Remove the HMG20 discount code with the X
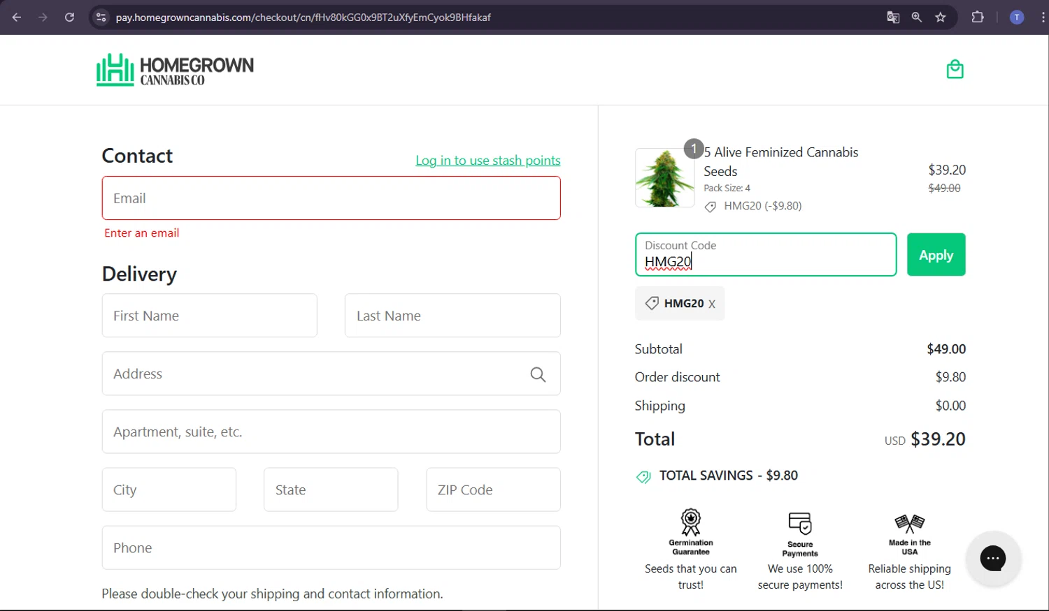 point(712,304)
